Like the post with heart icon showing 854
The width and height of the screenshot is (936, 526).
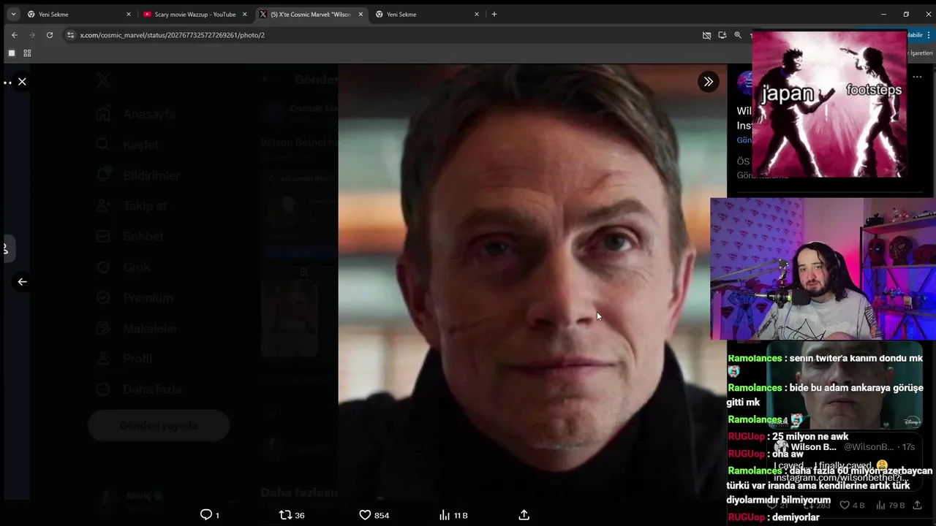point(374,515)
